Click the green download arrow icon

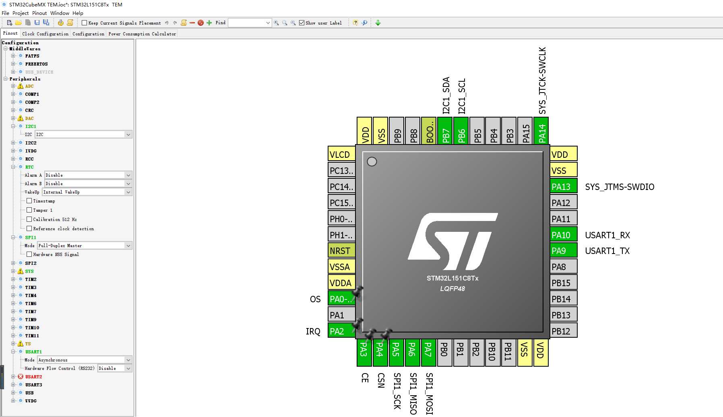pos(378,23)
